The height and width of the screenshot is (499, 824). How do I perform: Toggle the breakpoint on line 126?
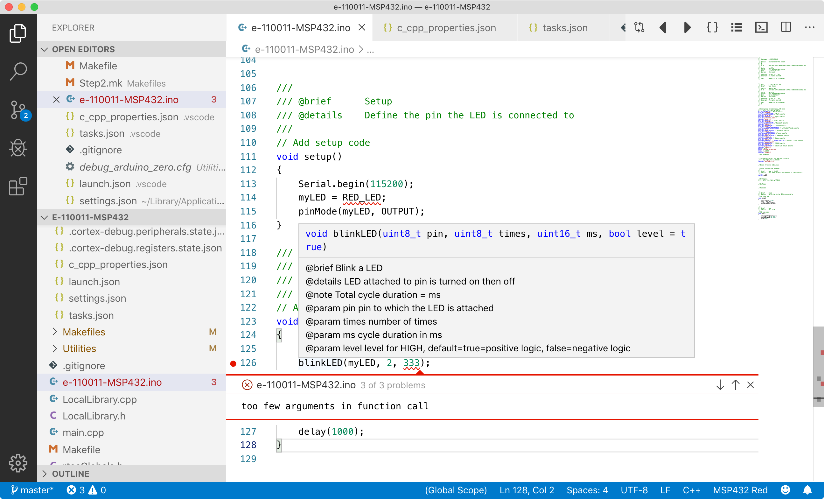pos(233,363)
